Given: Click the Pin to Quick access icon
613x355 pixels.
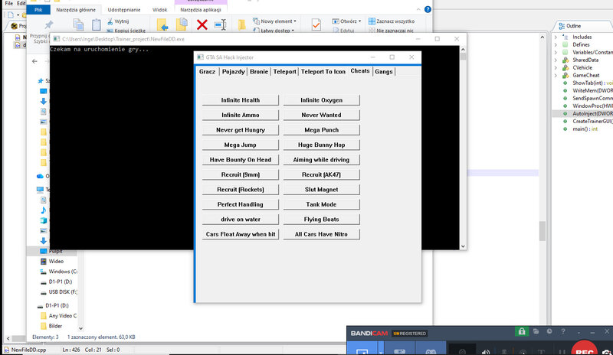Looking at the screenshot, I should [48, 25].
